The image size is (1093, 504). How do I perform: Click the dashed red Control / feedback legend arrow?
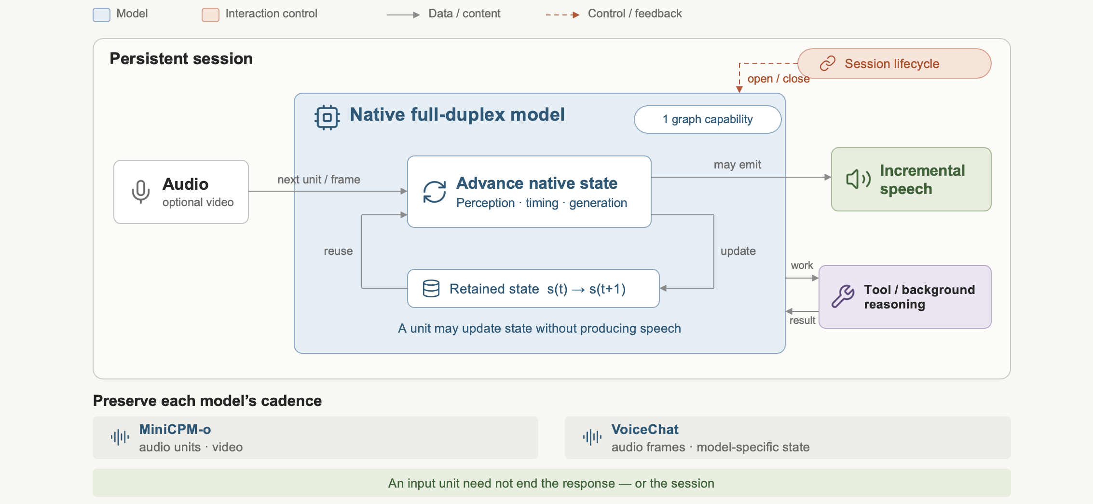[562, 15]
